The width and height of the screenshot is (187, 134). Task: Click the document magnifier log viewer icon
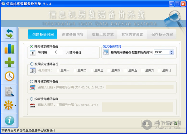tap(9, 92)
